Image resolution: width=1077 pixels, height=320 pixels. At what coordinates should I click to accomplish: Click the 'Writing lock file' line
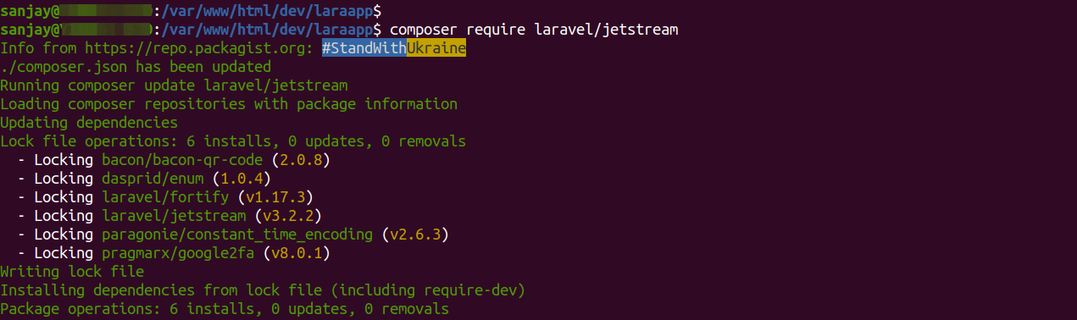tap(72, 271)
